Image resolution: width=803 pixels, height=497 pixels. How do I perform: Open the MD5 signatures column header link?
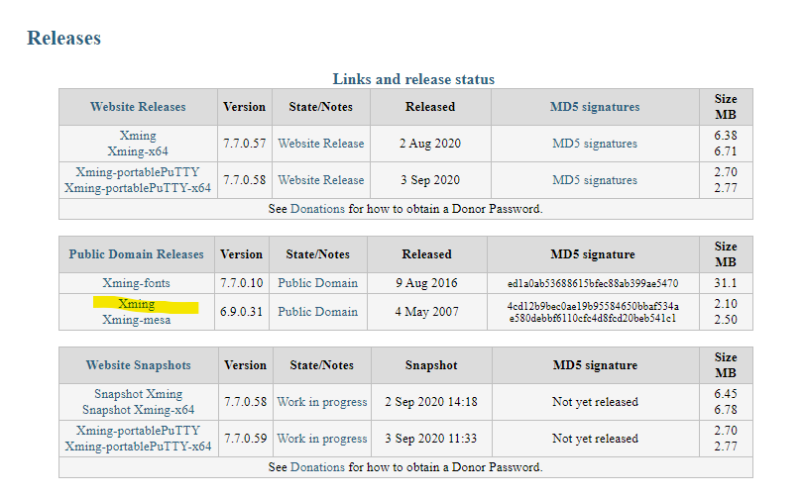pyautogui.click(x=595, y=107)
